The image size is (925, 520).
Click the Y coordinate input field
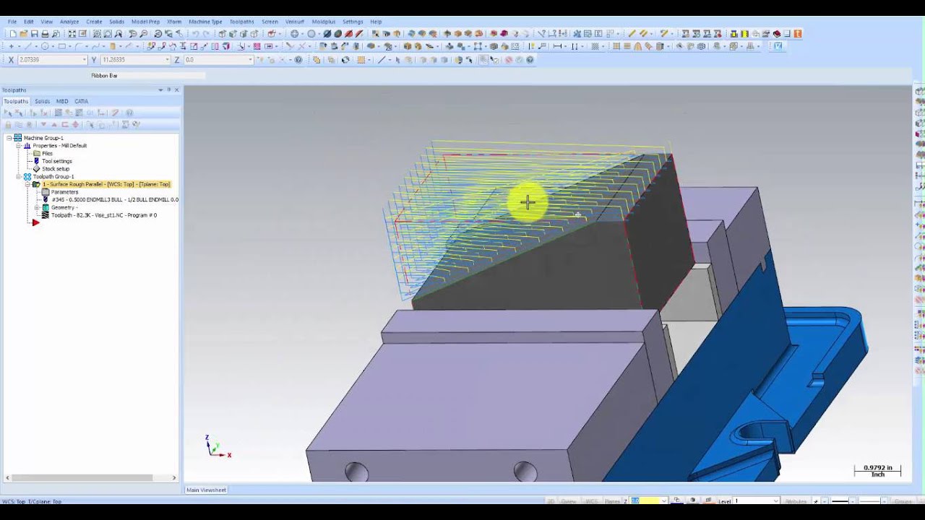coord(133,60)
